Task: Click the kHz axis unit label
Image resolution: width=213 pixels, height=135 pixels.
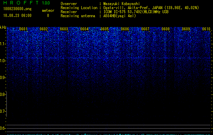Action: (3, 27)
